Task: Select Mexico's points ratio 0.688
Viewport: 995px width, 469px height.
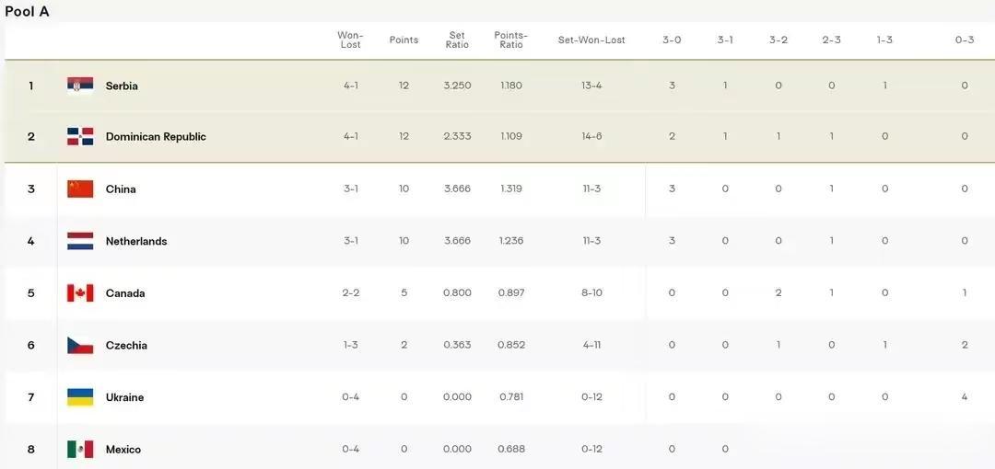Action: click(510, 450)
